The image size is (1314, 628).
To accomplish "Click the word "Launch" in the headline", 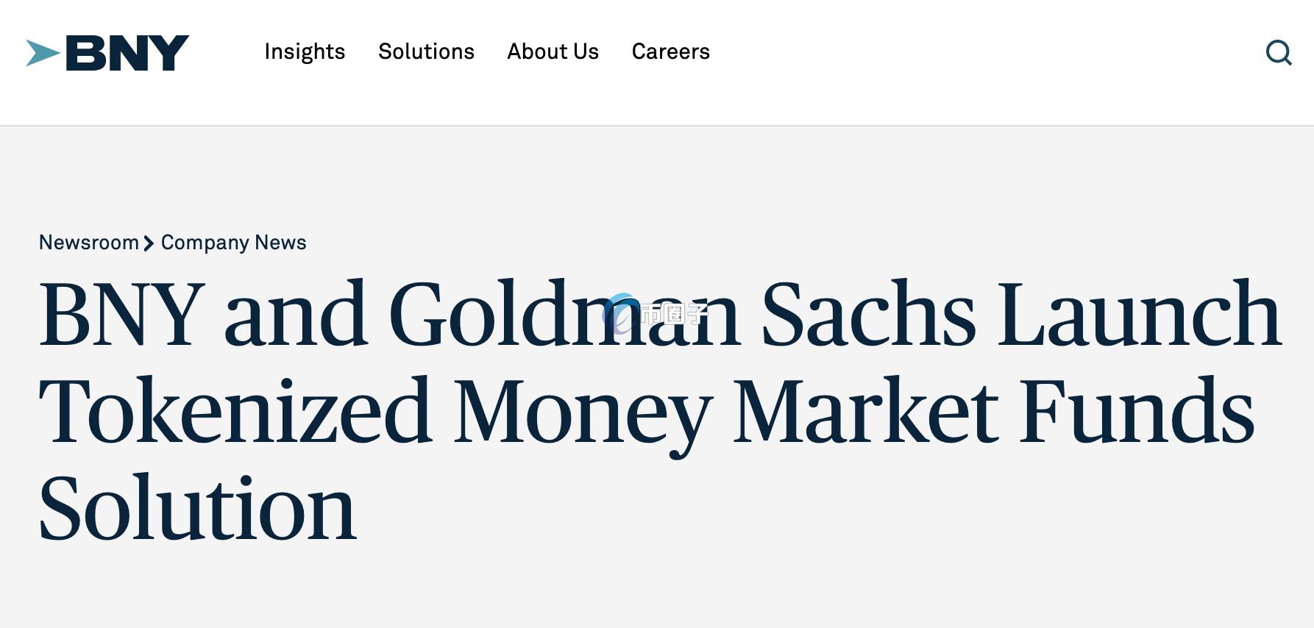I will tap(1139, 314).
